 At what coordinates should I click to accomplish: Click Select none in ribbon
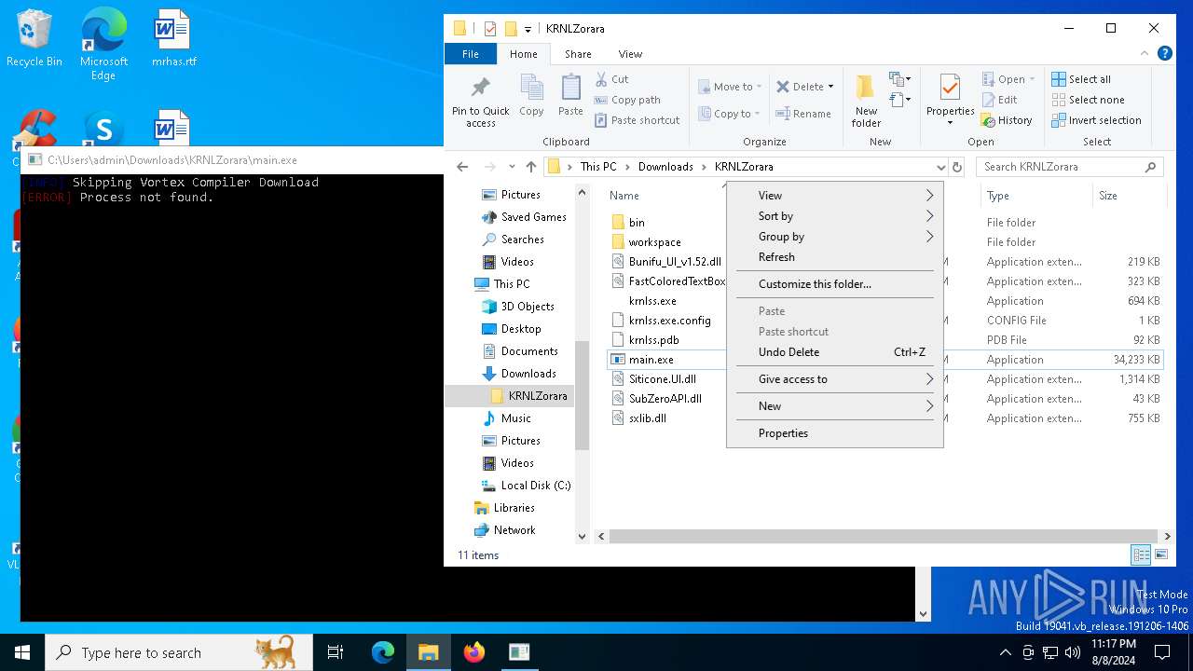click(1088, 100)
